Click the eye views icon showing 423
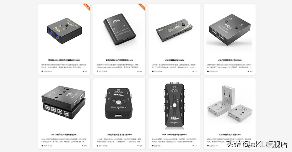This screenshot has width=292, height=152. 138,146
